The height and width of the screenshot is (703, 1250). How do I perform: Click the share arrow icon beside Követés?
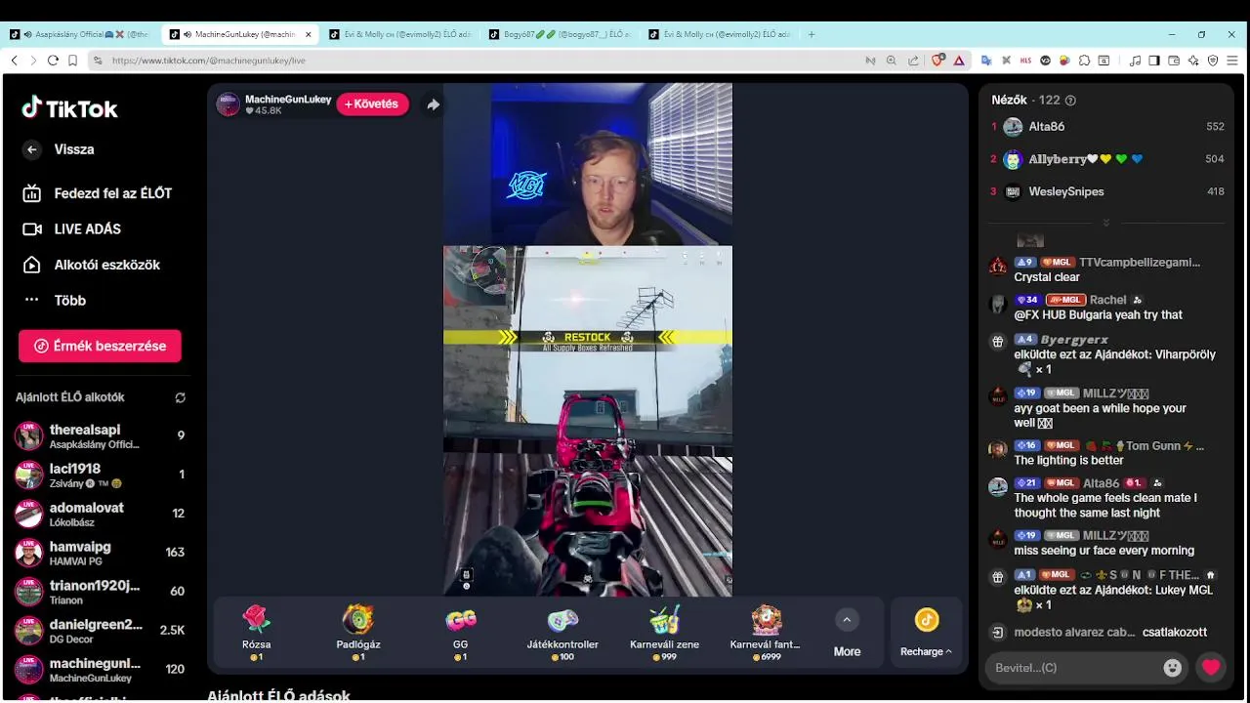coord(433,104)
